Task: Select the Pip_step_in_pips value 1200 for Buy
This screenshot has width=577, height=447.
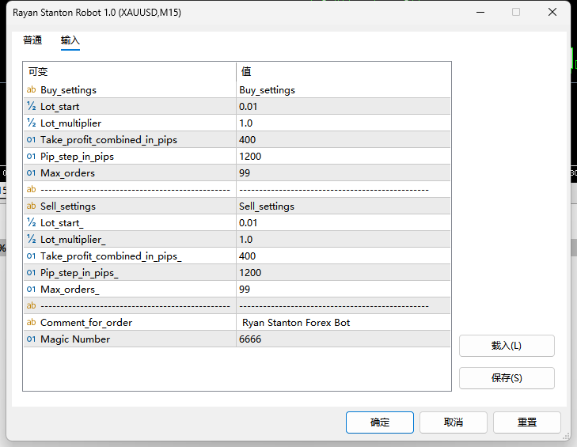Action: [x=250, y=157]
